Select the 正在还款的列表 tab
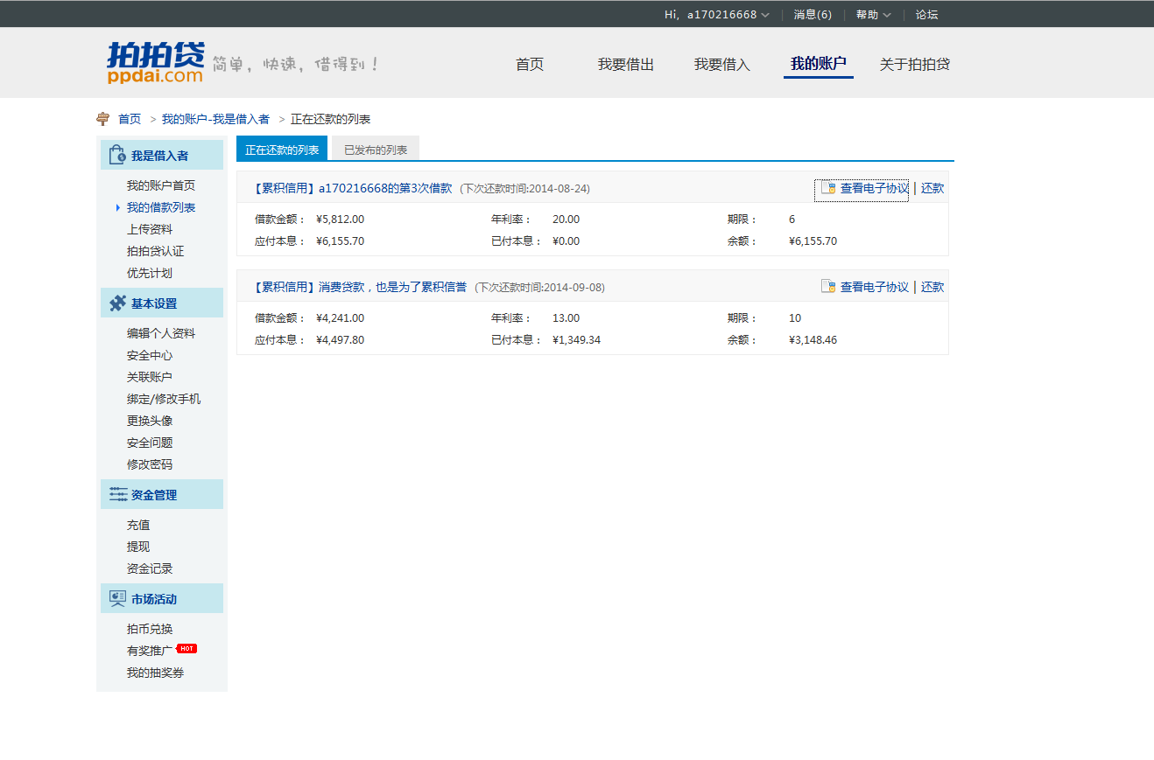1154x760 pixels. 282,150
